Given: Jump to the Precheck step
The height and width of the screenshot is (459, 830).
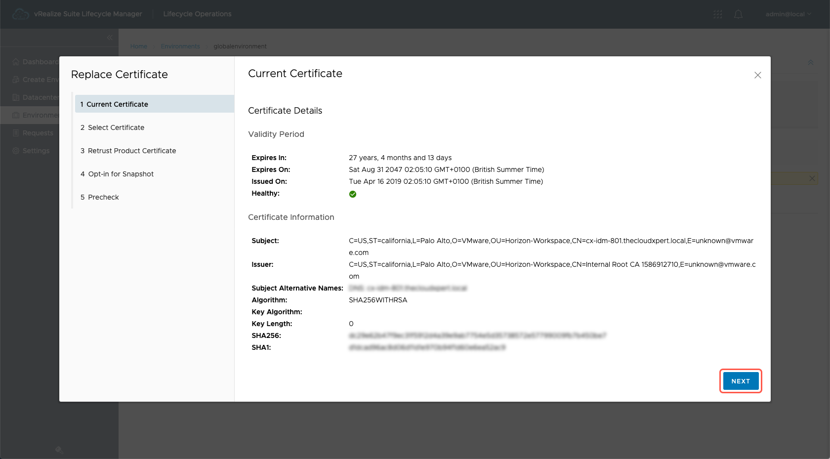Looking at the screenshot, I should (103, 197).
